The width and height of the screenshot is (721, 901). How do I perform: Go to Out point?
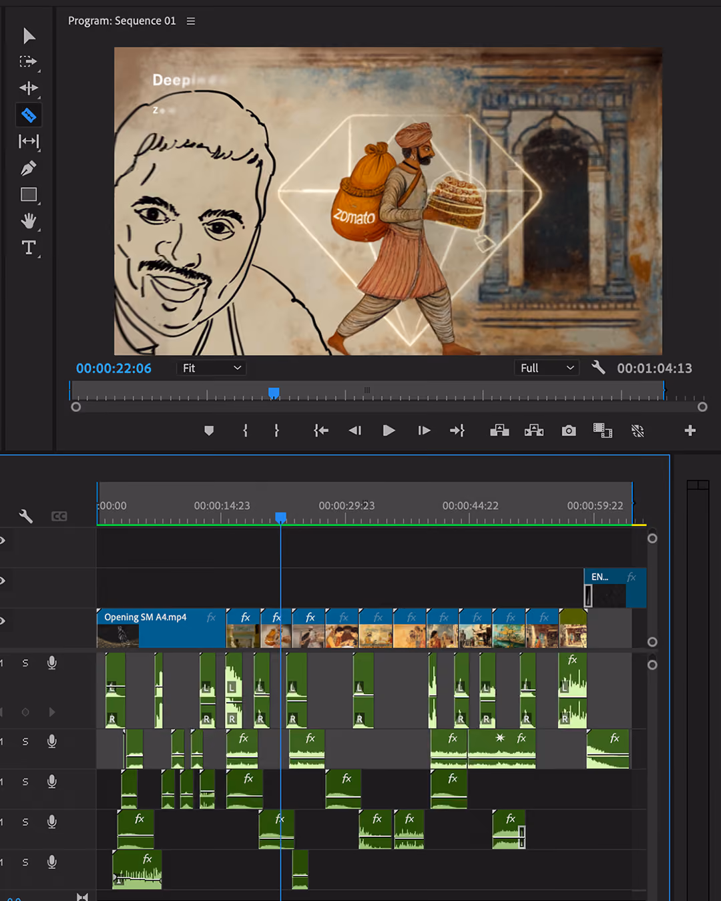[457, 431]
